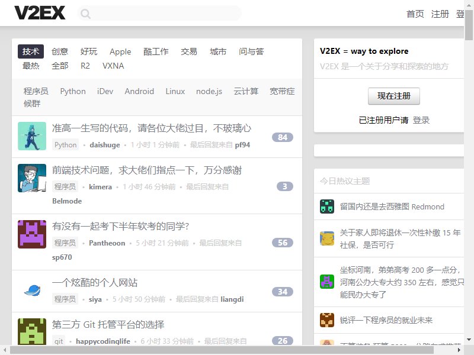View user profile liangdi
This screenshot has width=474, height=355.
(x=232, y=299)
